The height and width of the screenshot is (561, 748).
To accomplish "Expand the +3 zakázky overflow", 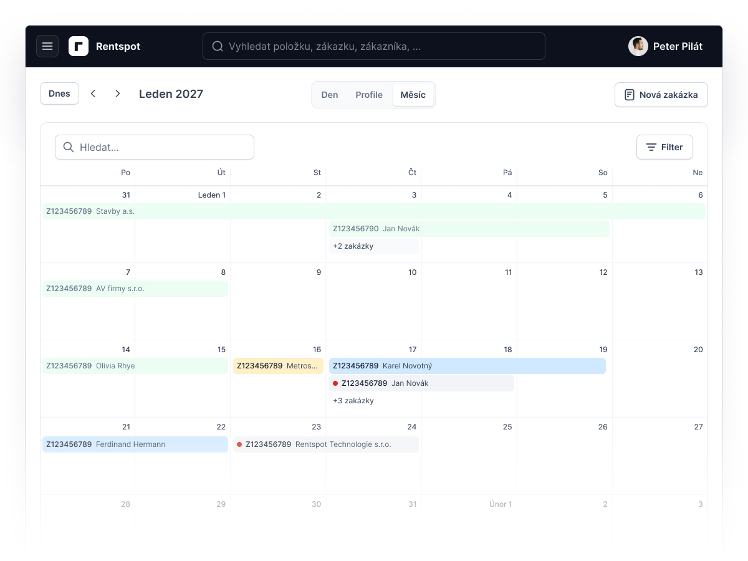I will (374, 401).
